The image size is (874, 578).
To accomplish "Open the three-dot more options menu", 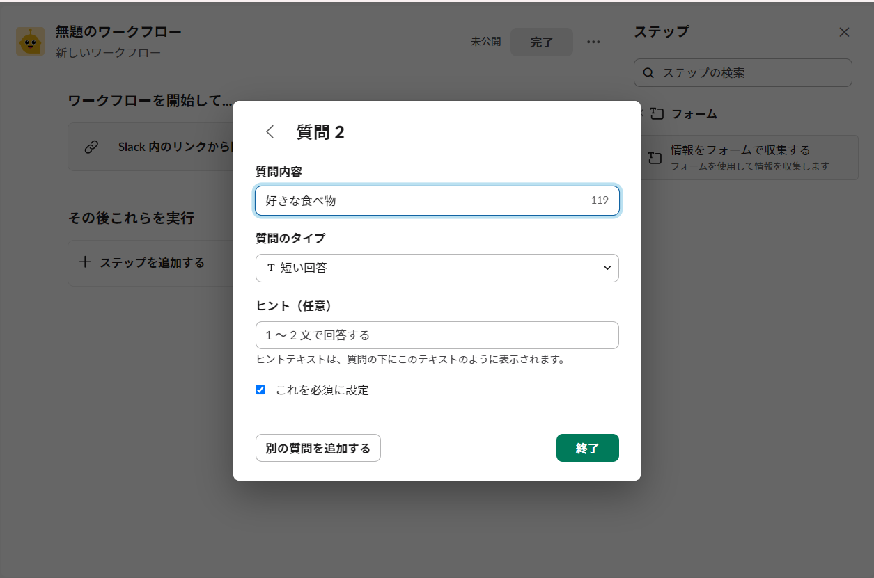I will (593, 42).
